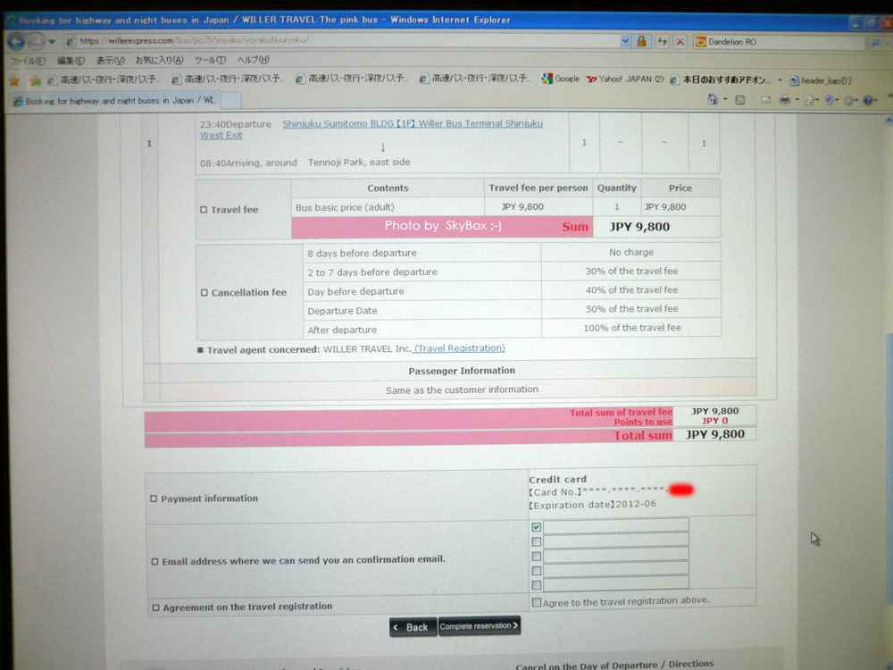Tick the third email address checkbox
Viewport: 893px width, 670px height.
[x=536, y=556]
